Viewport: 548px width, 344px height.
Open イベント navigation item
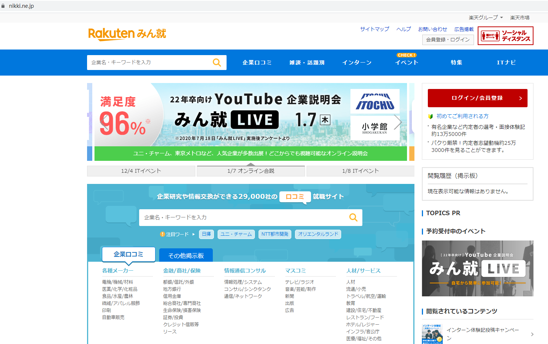[x=407, y=63]
